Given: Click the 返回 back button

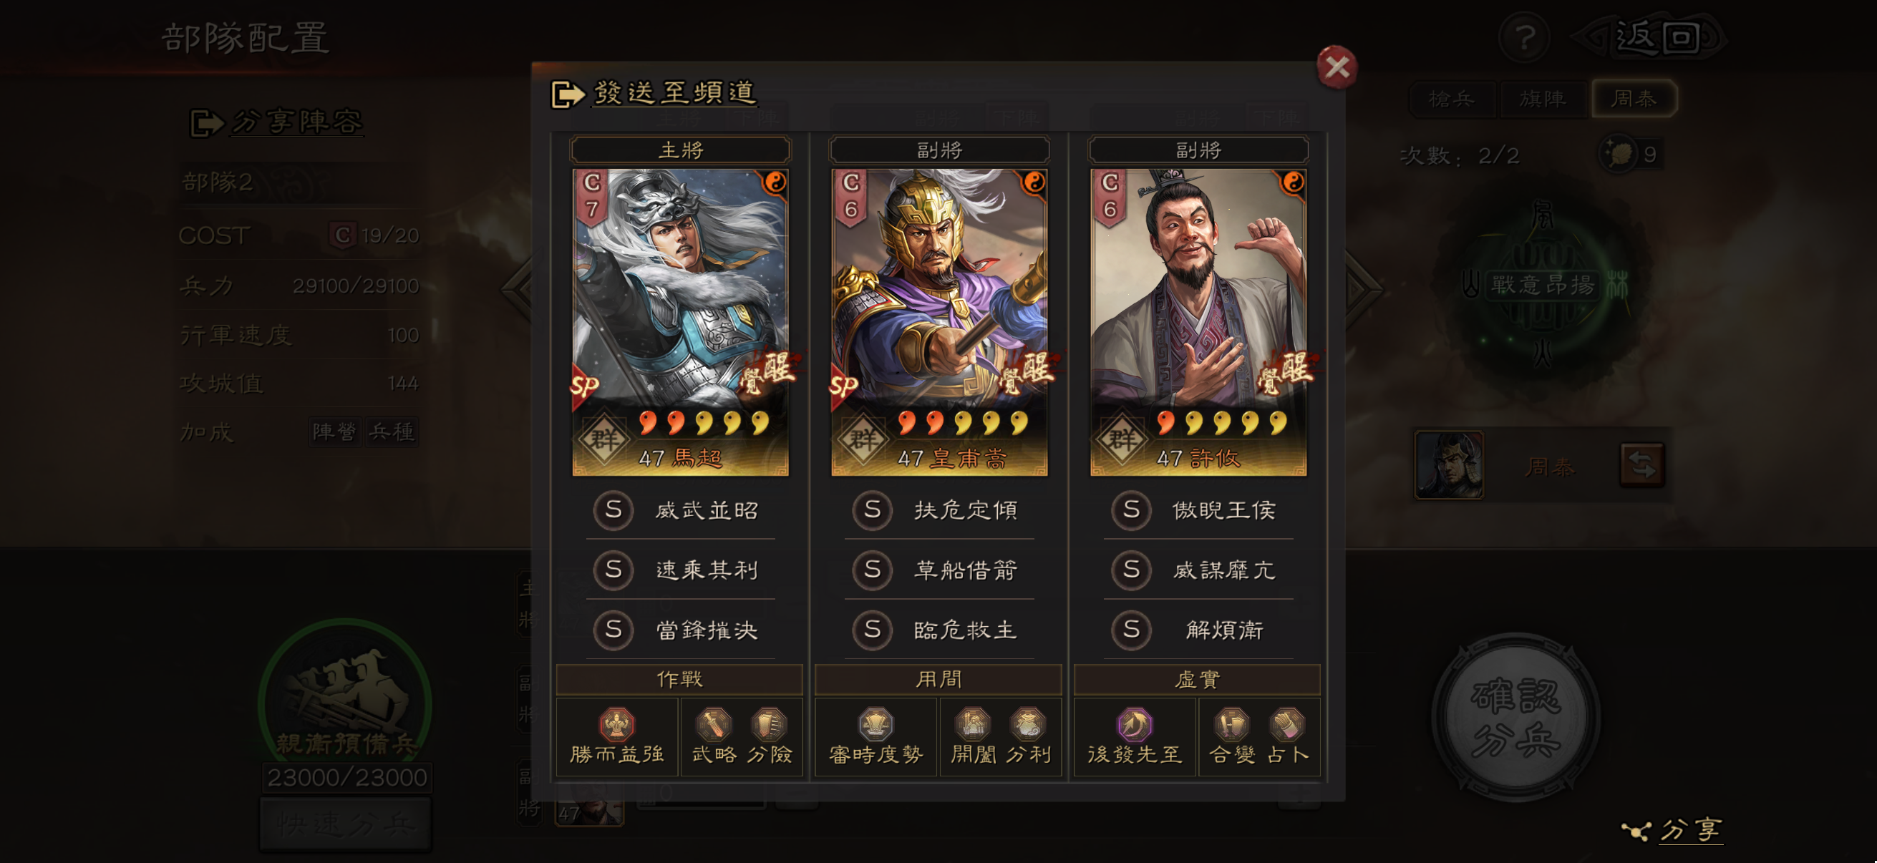Looking at the screenshot, I should [1652, 37].
